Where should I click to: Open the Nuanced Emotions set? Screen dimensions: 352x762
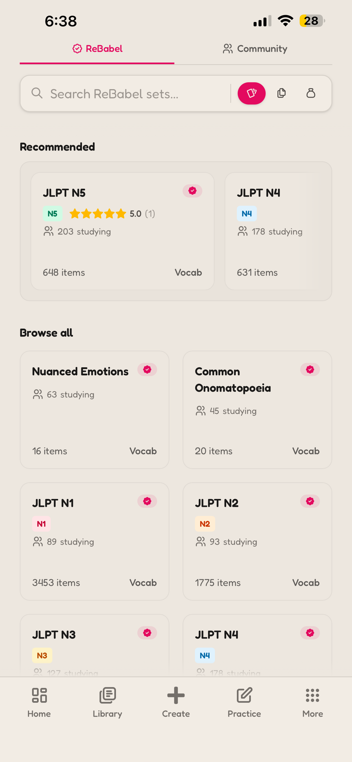coord(95,410)
